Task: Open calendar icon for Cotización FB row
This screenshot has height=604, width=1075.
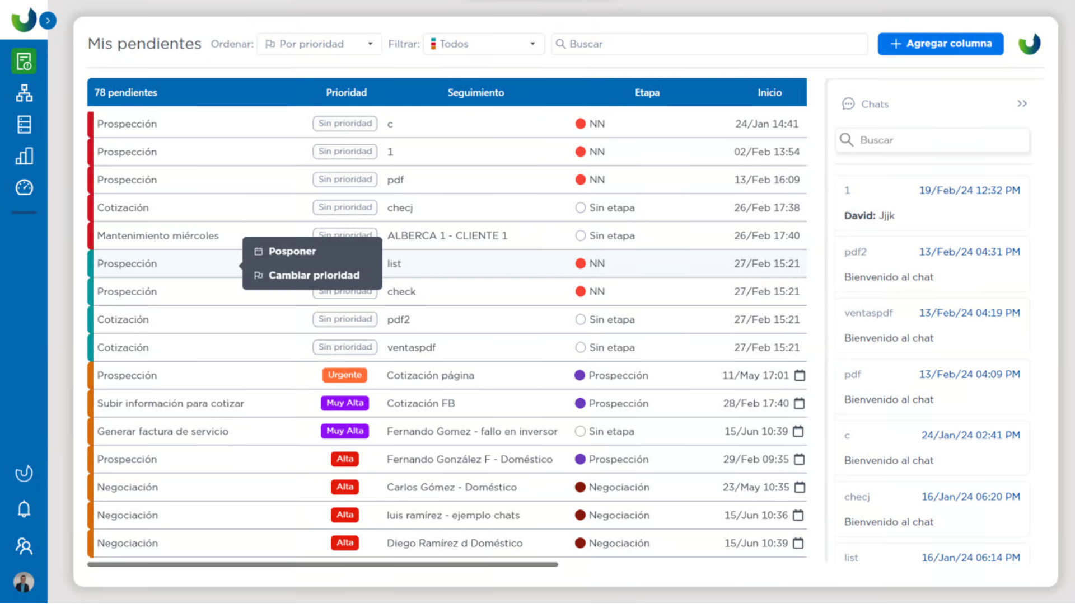Action: pos(799,403)
